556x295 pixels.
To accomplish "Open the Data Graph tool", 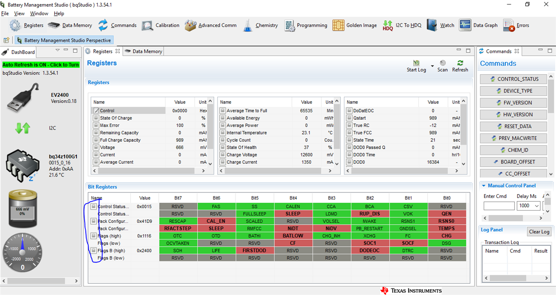I will tap(478, 25).
